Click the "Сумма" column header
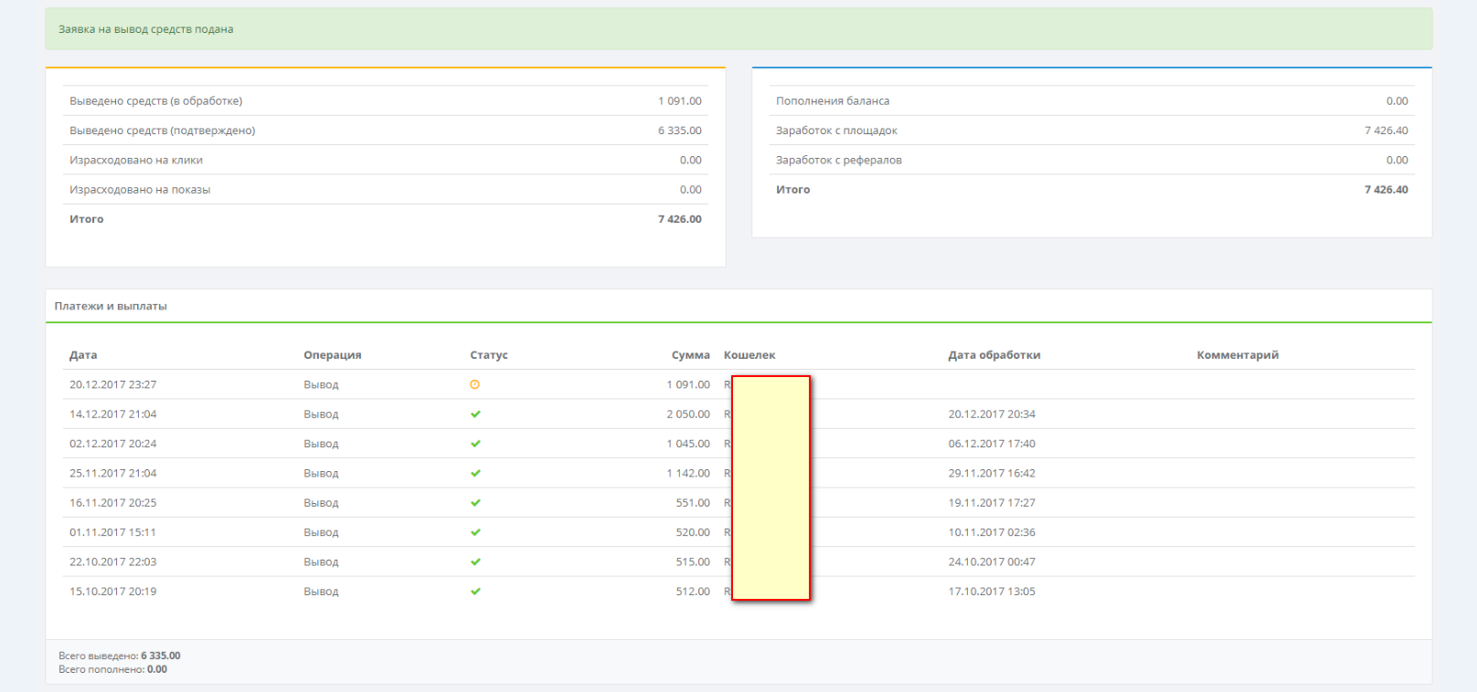The height and width of the screenshot is (692, 1477). (690, 355)
